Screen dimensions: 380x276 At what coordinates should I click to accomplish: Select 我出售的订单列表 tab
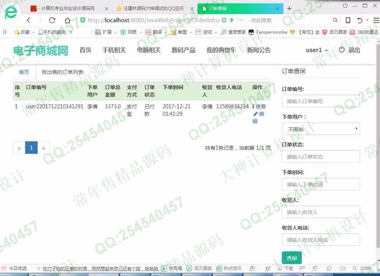pos(62,72)
